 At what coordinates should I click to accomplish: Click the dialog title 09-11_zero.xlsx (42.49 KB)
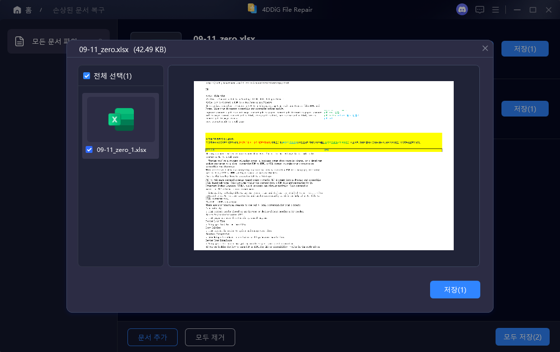[x=123, y=50]
